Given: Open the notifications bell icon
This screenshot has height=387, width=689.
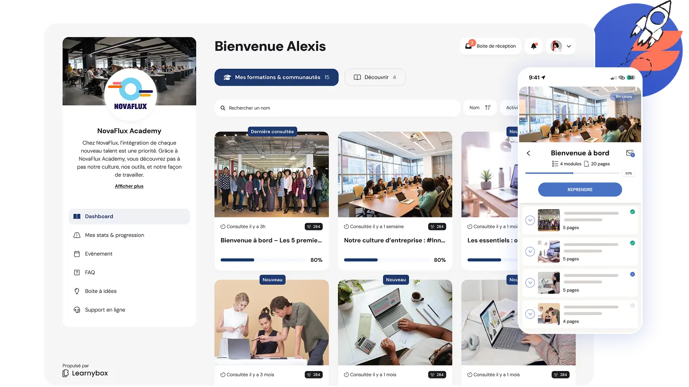Looking at the screenshot, I should 533,46.
